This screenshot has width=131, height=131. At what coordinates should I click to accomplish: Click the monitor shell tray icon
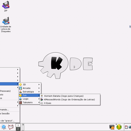(112, 127)
